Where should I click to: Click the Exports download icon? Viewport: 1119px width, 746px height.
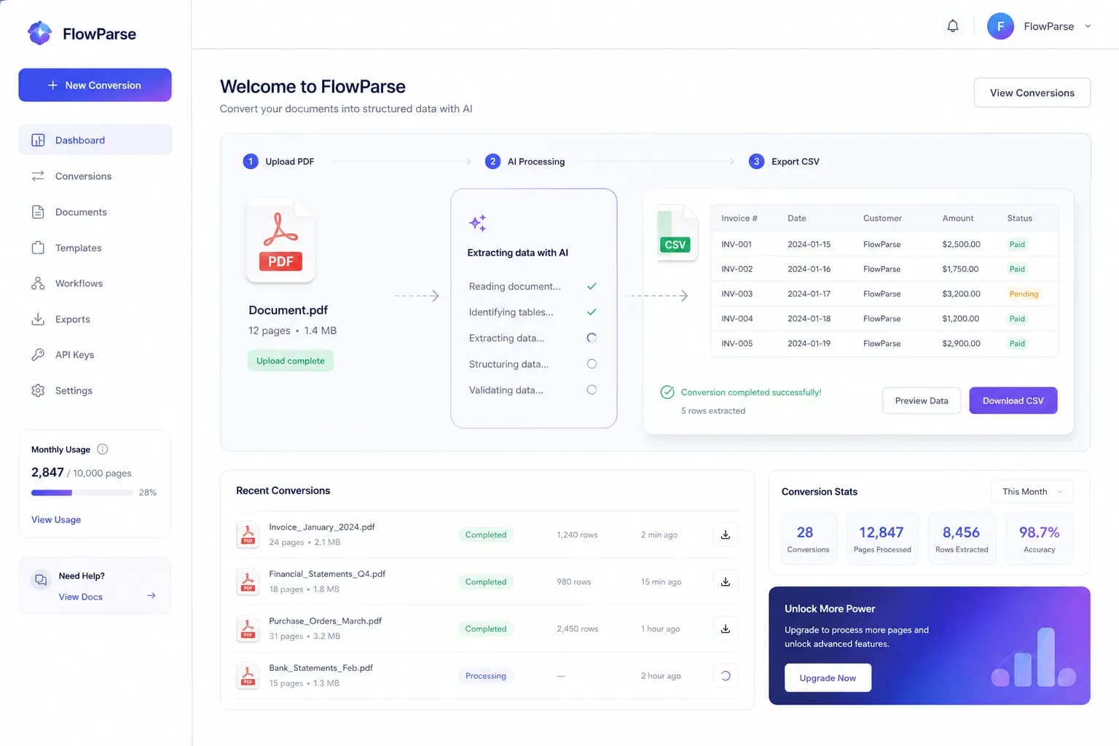tap(38, 319)
